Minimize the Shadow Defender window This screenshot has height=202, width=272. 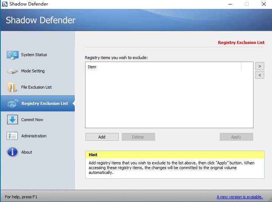(230, 4)
